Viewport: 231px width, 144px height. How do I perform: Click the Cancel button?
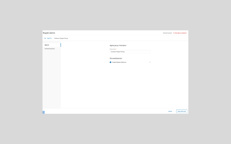(x=170, y=111)
